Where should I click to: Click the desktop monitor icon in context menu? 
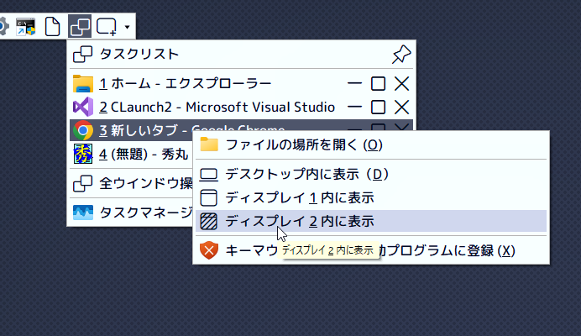(x=208, y=175)
